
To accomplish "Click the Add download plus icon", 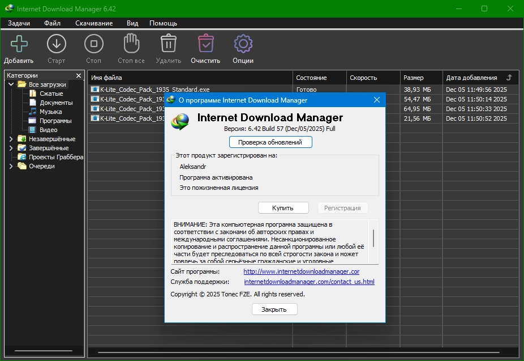I will pos(19,44).
